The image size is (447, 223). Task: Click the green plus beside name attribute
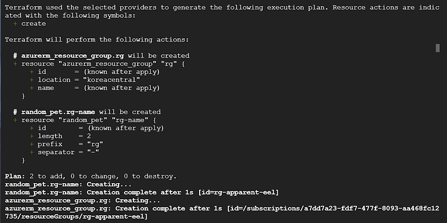tap(32, 88)
